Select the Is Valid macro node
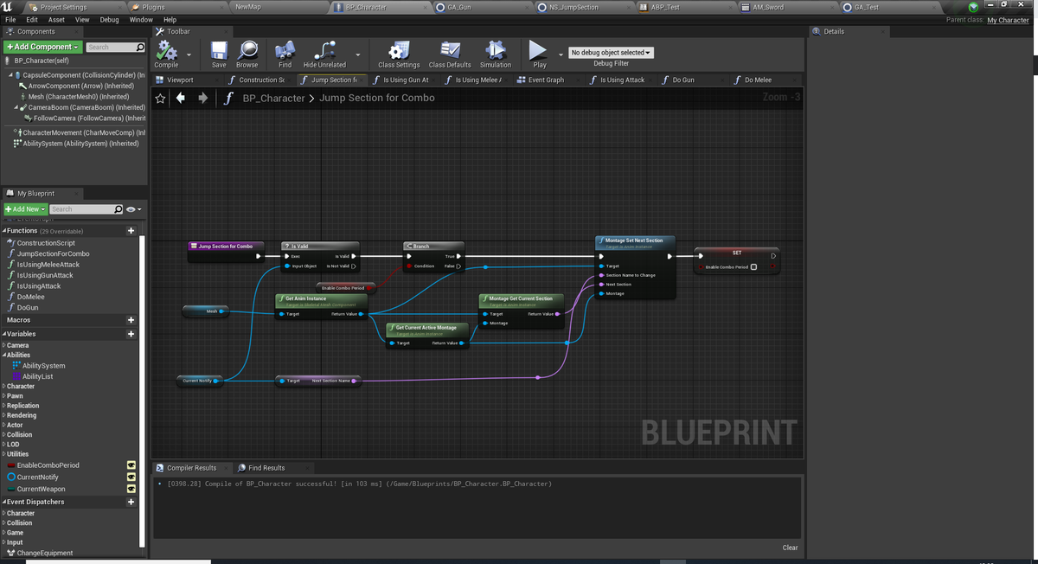 (320, 256)
